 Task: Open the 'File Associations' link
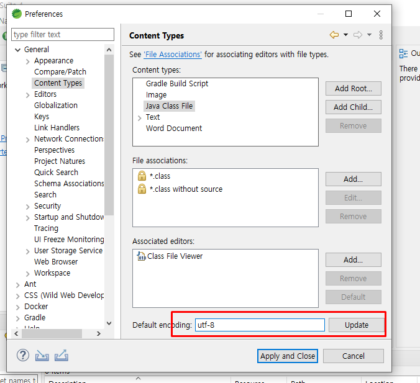click(173, 55)
